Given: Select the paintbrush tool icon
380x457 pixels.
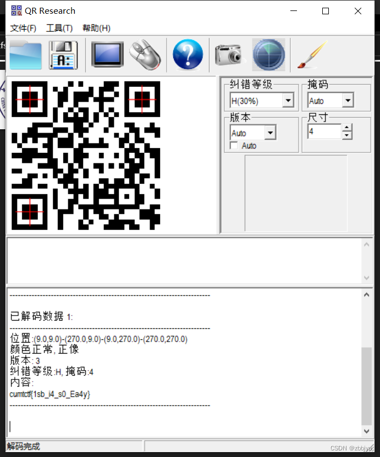Looking at the screenshot, I should tap(313, 54).
